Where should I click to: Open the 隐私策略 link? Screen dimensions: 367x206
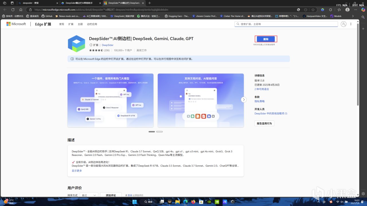pos(259,101)
